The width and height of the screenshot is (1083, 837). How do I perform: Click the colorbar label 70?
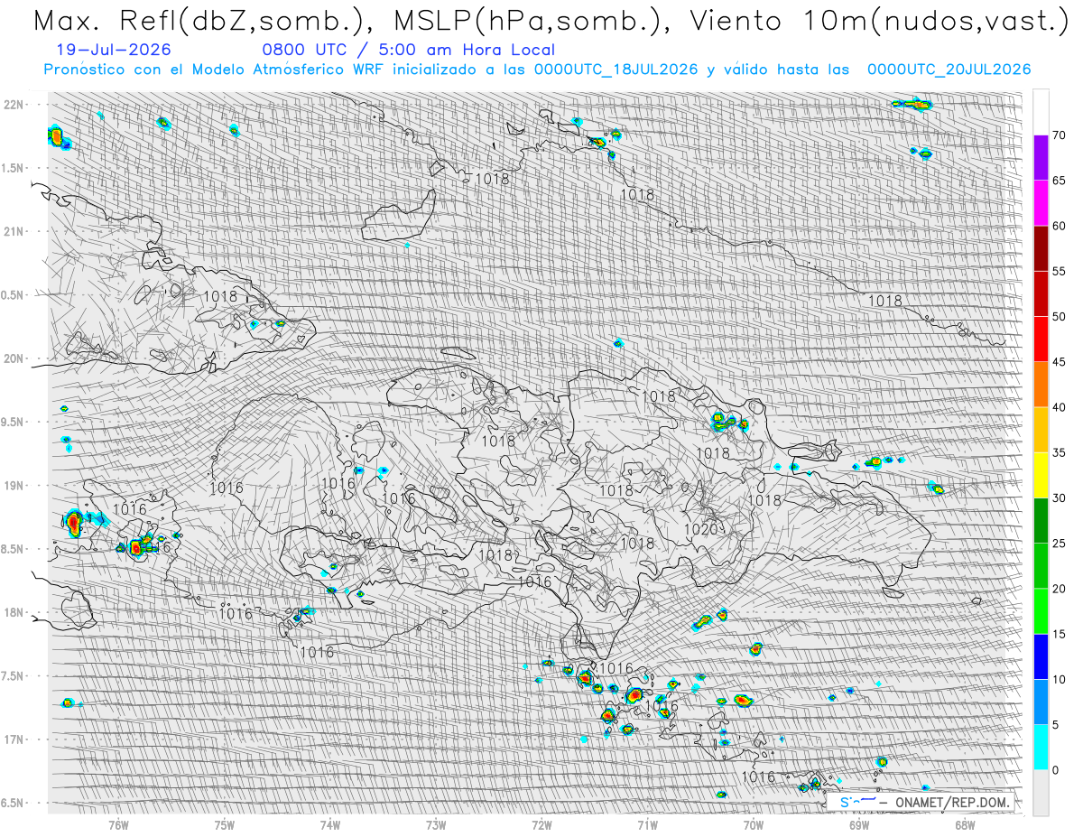(1059, 135)
